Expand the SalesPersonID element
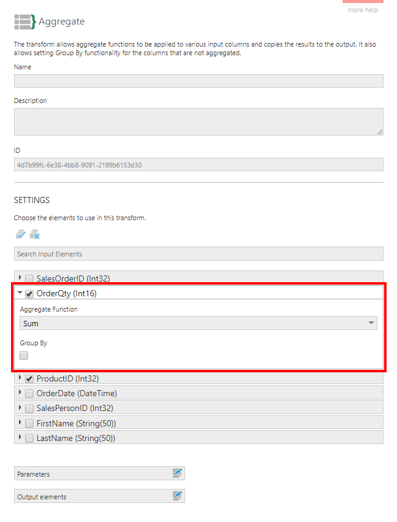 [x=20, y=407]
